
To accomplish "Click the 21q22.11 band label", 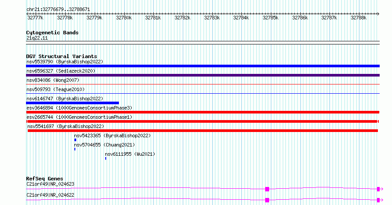I will click(x=37, y=38).
